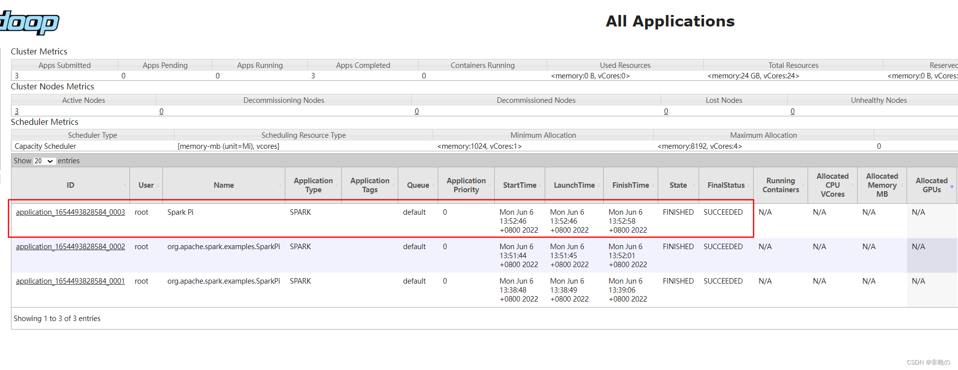Sort table by Name column
This screenshot has width=958, height=370.
(224, 185)
